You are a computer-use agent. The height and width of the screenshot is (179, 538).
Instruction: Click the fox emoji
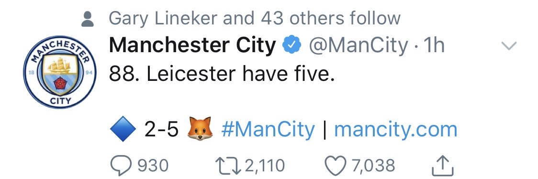200,129
